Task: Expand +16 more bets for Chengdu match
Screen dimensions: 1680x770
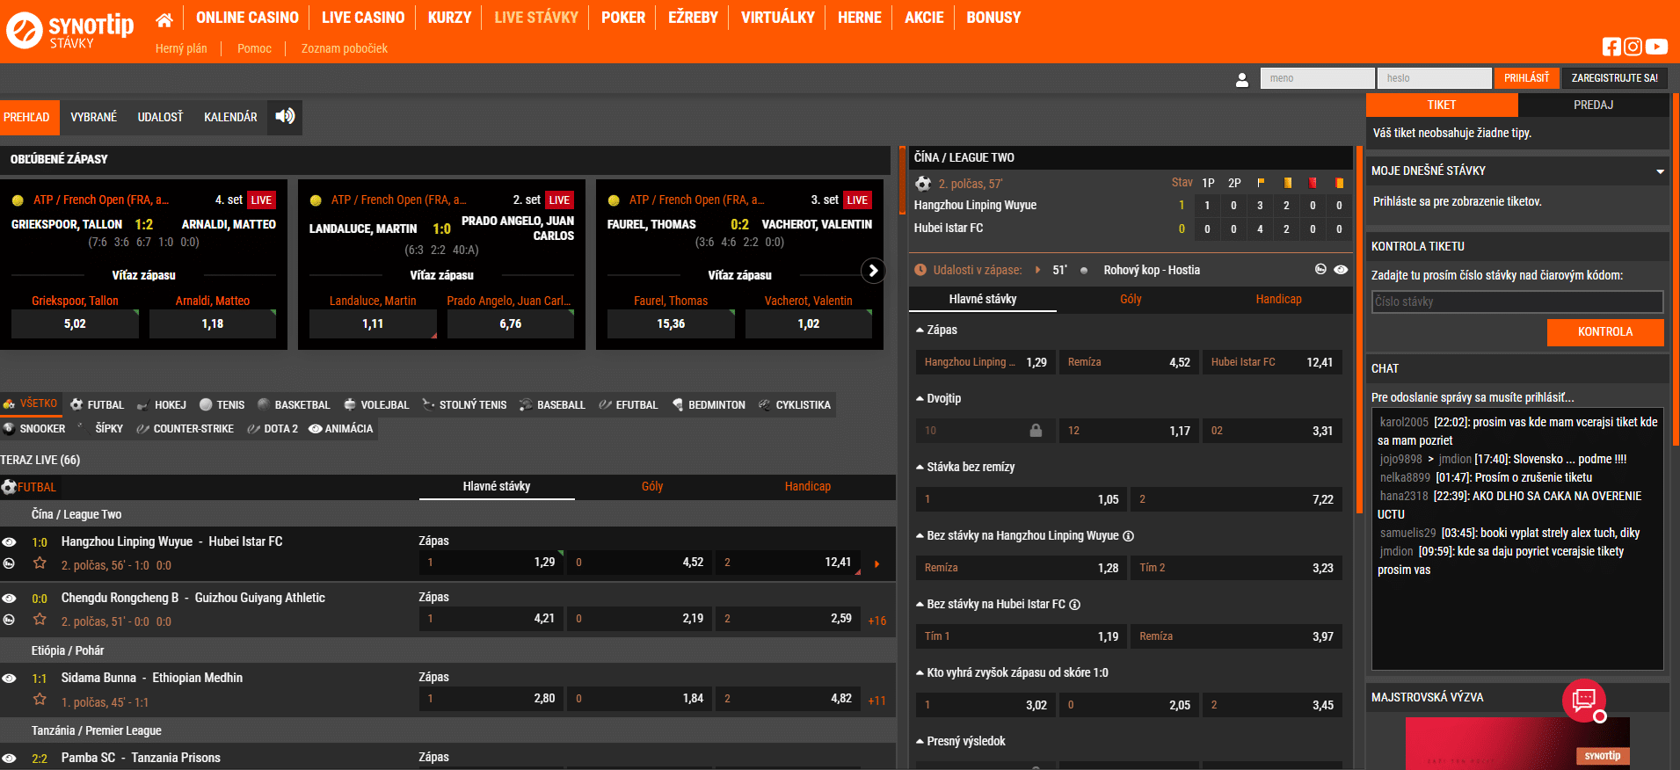Action: pyautogui.click(x=876, y=621)
